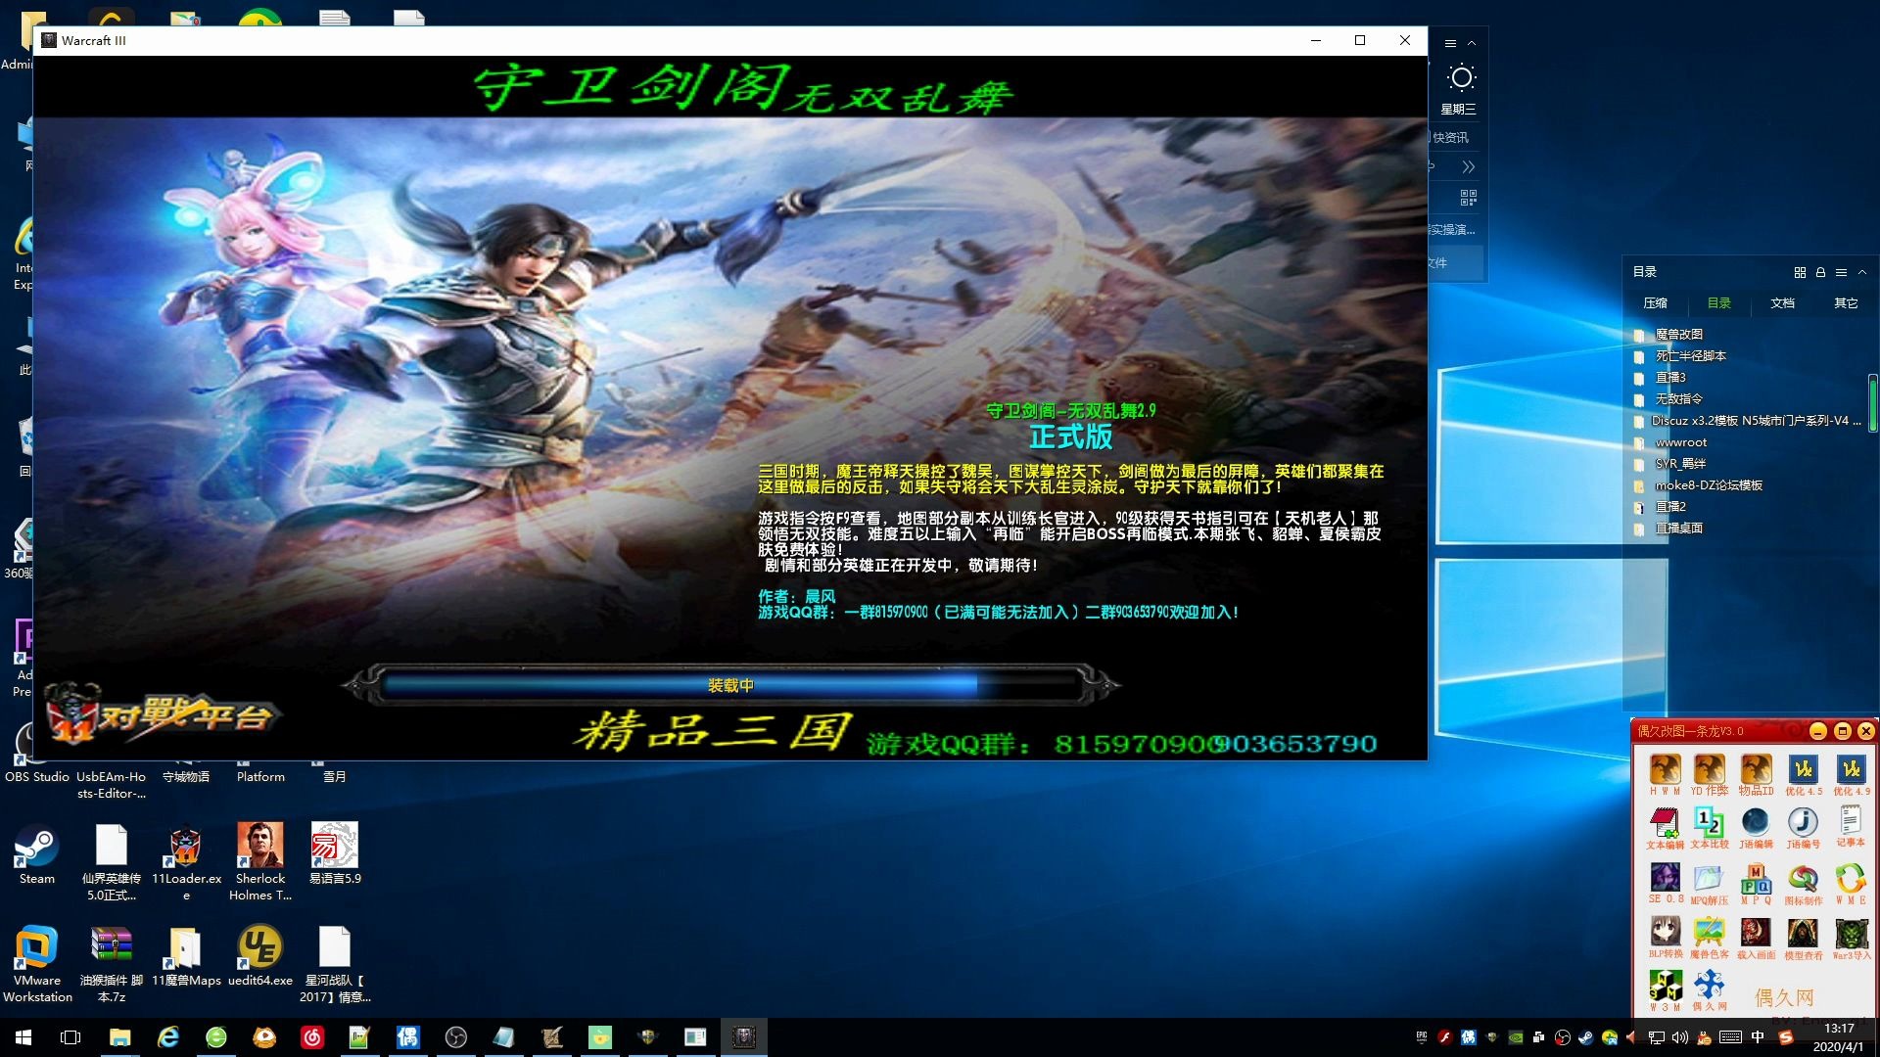
Task: Open the MPQ解压 extraction tool
Action: tap(1710, 884)
